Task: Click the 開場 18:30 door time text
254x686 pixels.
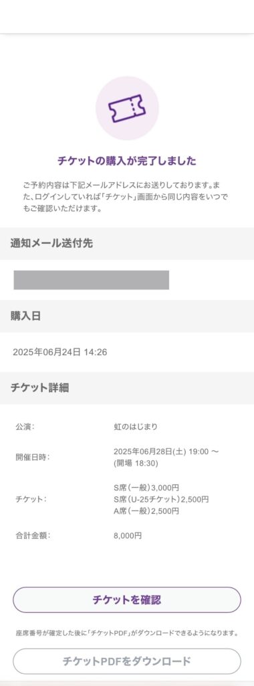Action: [x=136, y=464]
